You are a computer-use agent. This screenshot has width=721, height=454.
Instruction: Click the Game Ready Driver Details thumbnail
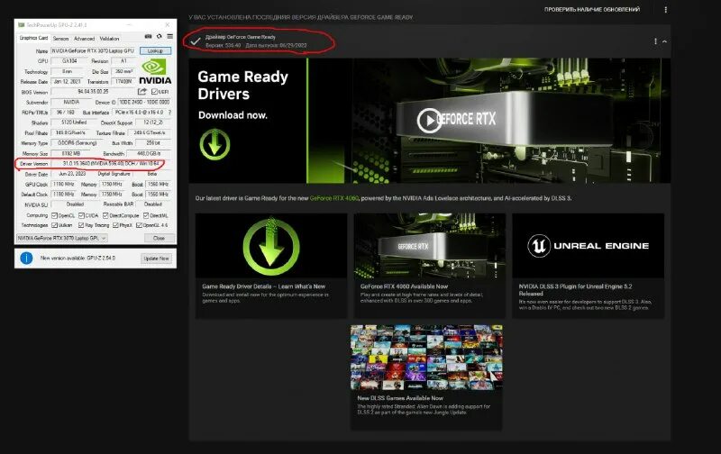pos(271,245)
